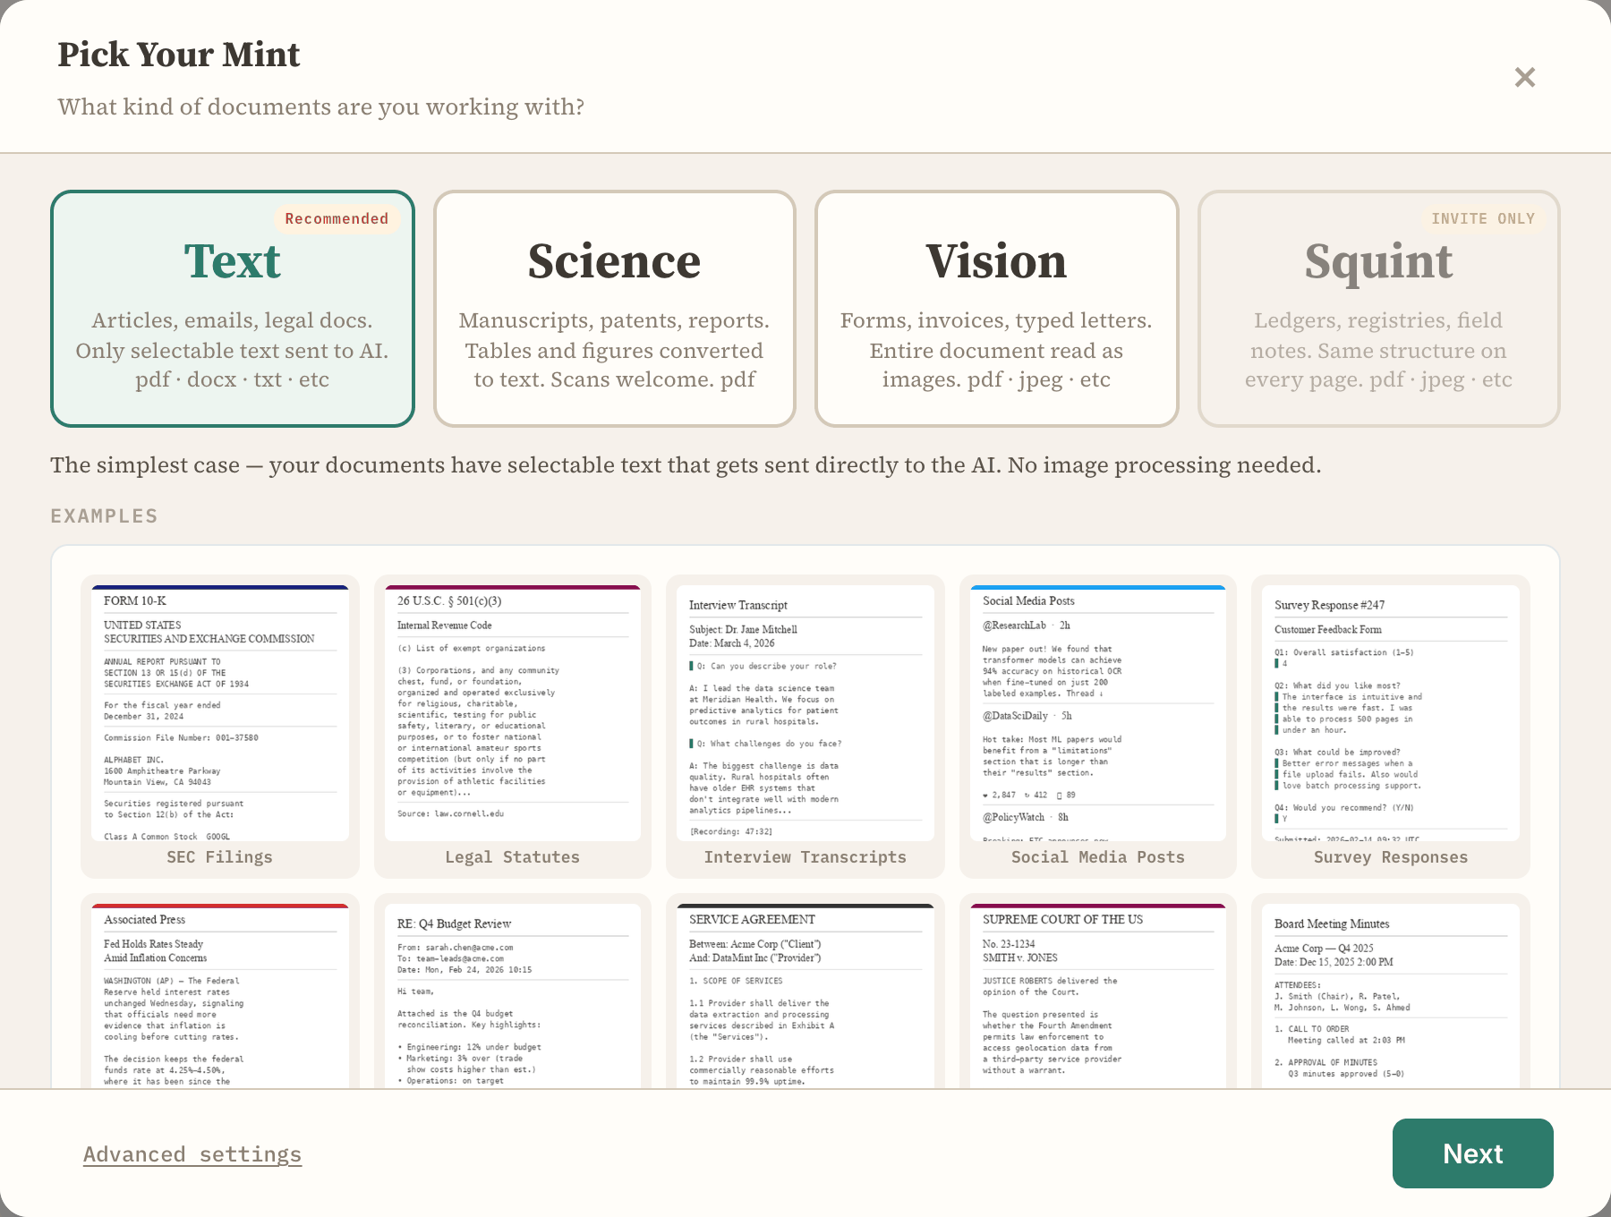Screen dimensions: 1611x1217
Task: Click the Next button
Action: [1473, 1153]
